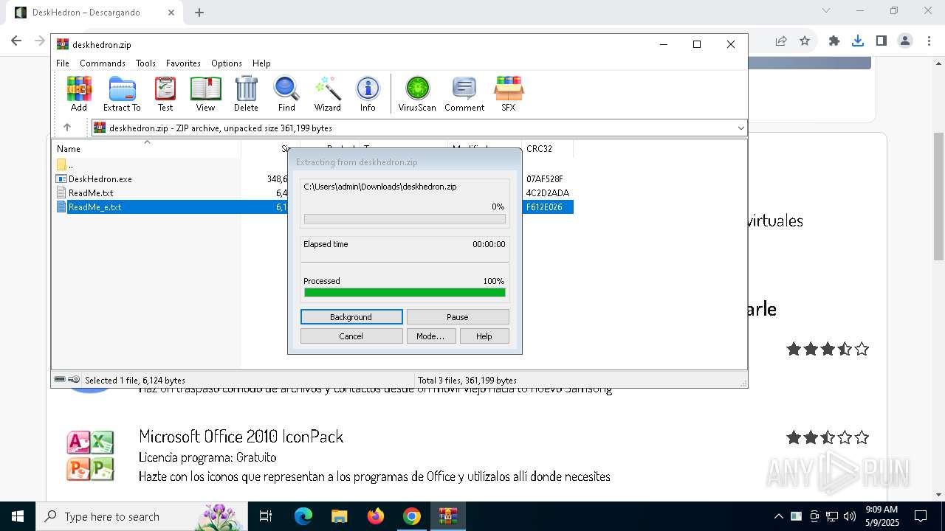Open Chrome downloads icon
Image resolution: width=945 pixels, height=531 pixels.
point(858,41)
